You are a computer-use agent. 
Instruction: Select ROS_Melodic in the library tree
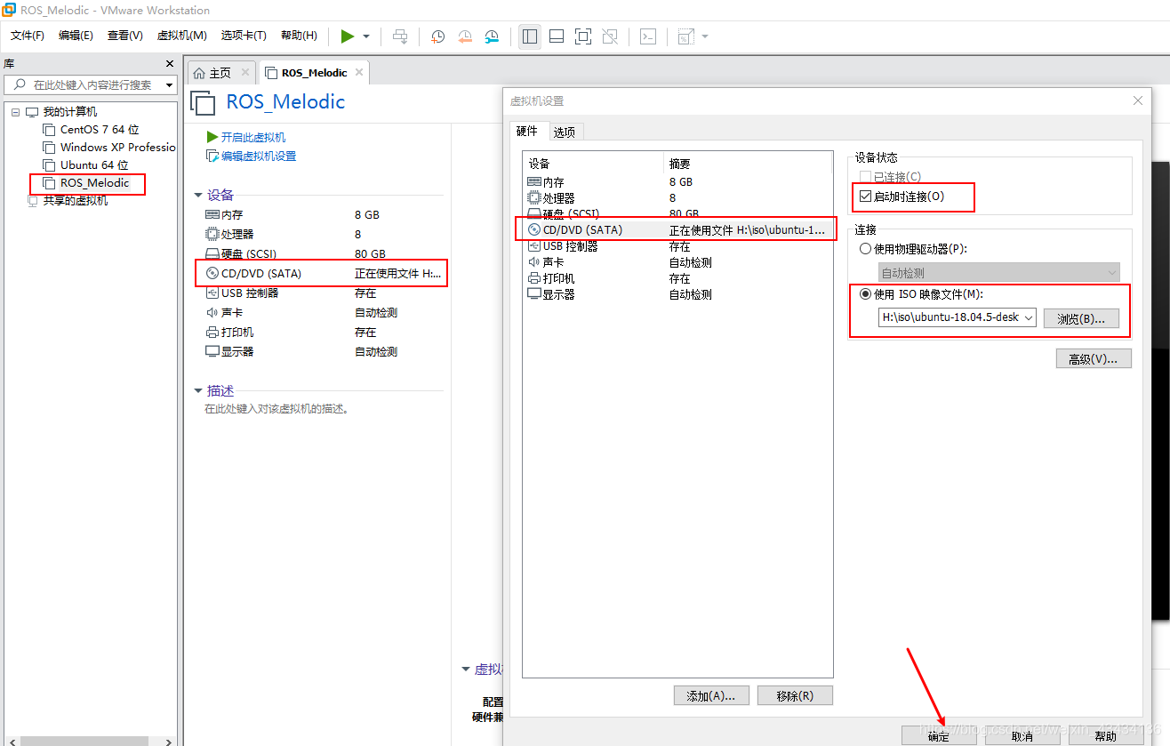[86, 183]
